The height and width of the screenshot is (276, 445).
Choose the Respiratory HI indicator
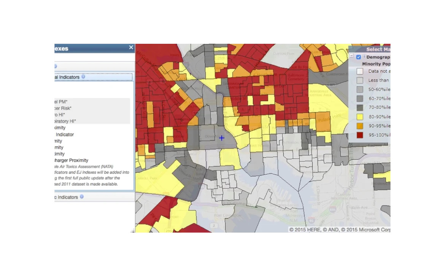(64, 121)
